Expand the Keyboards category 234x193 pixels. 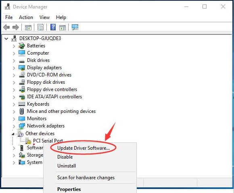(14, 104)
